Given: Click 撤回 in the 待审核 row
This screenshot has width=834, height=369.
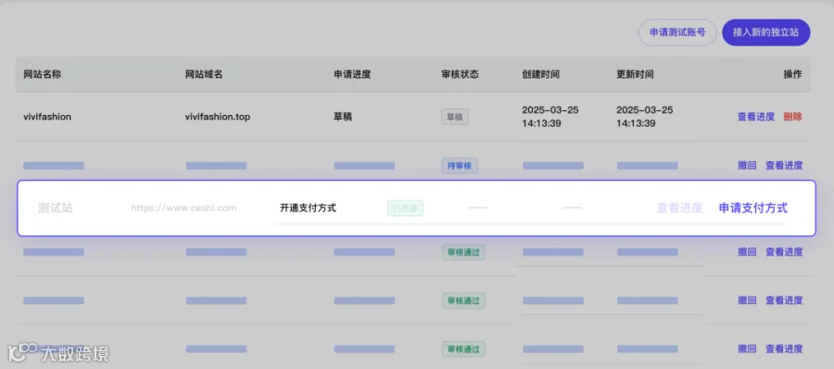Looking at the screenshot, I should [747, 166].
